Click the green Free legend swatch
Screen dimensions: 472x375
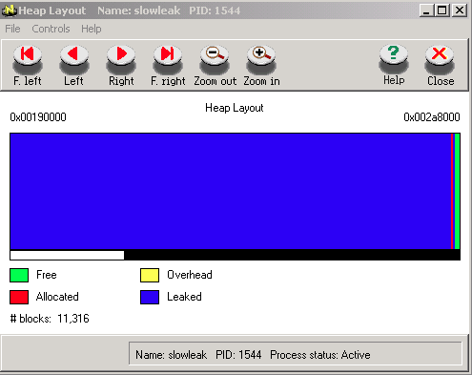click(x=19, y=275)
